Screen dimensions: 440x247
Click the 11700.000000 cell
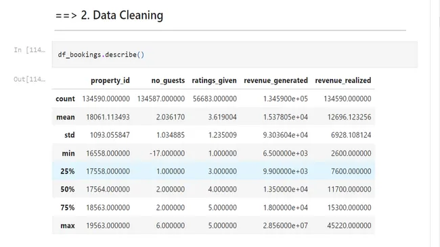point(349,190)
